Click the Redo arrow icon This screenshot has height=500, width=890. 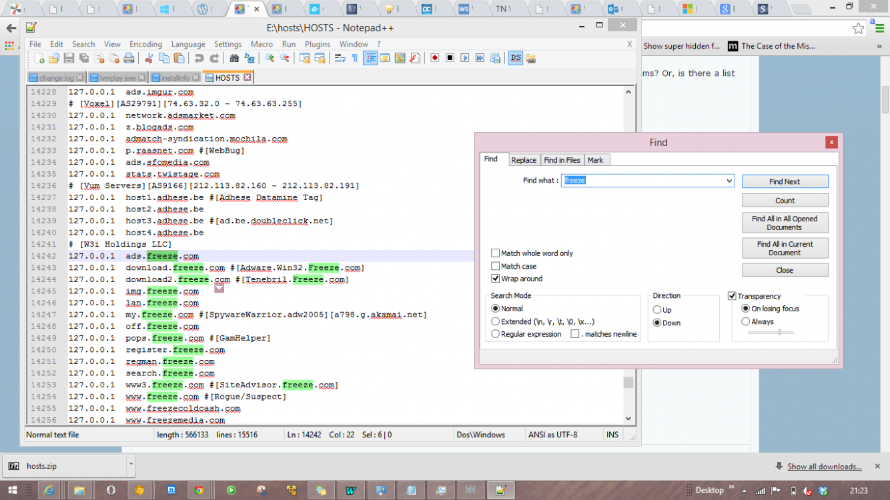coord(215,58)
